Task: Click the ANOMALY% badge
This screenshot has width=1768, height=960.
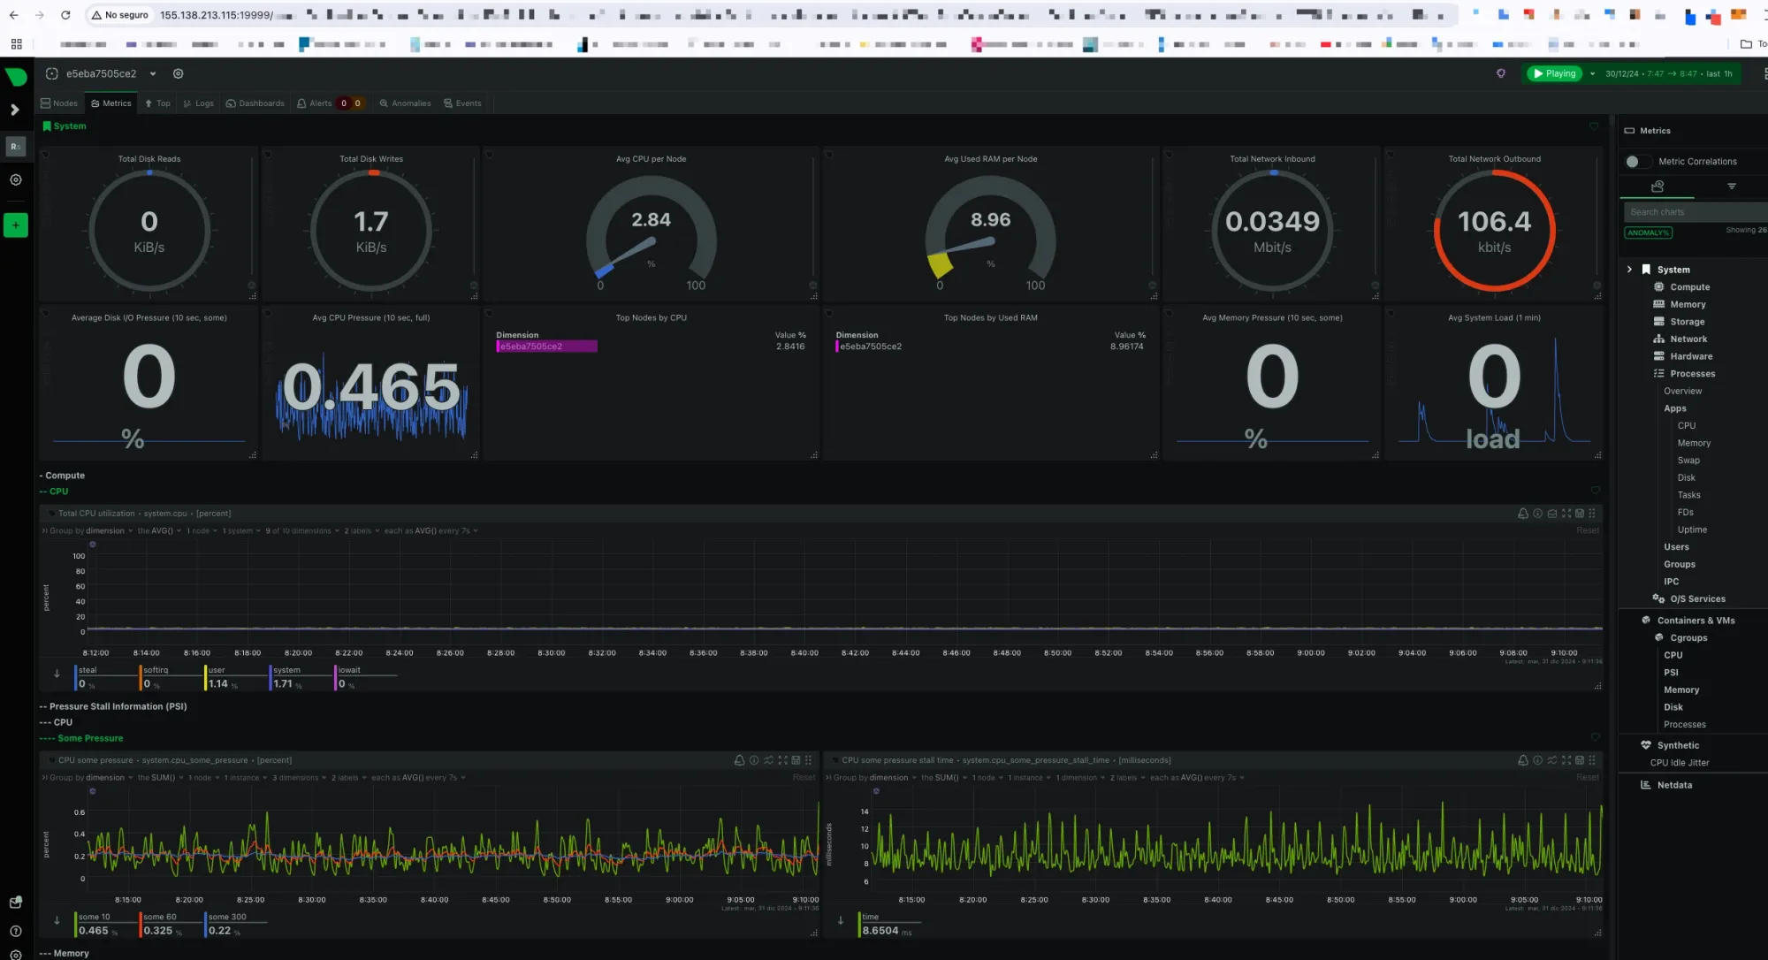Action: pos(1648,232)
